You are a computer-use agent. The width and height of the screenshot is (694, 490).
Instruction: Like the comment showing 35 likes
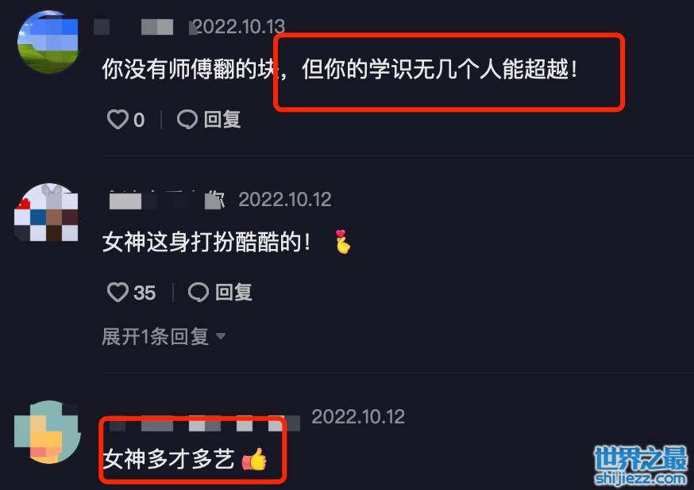click(118, 292)
